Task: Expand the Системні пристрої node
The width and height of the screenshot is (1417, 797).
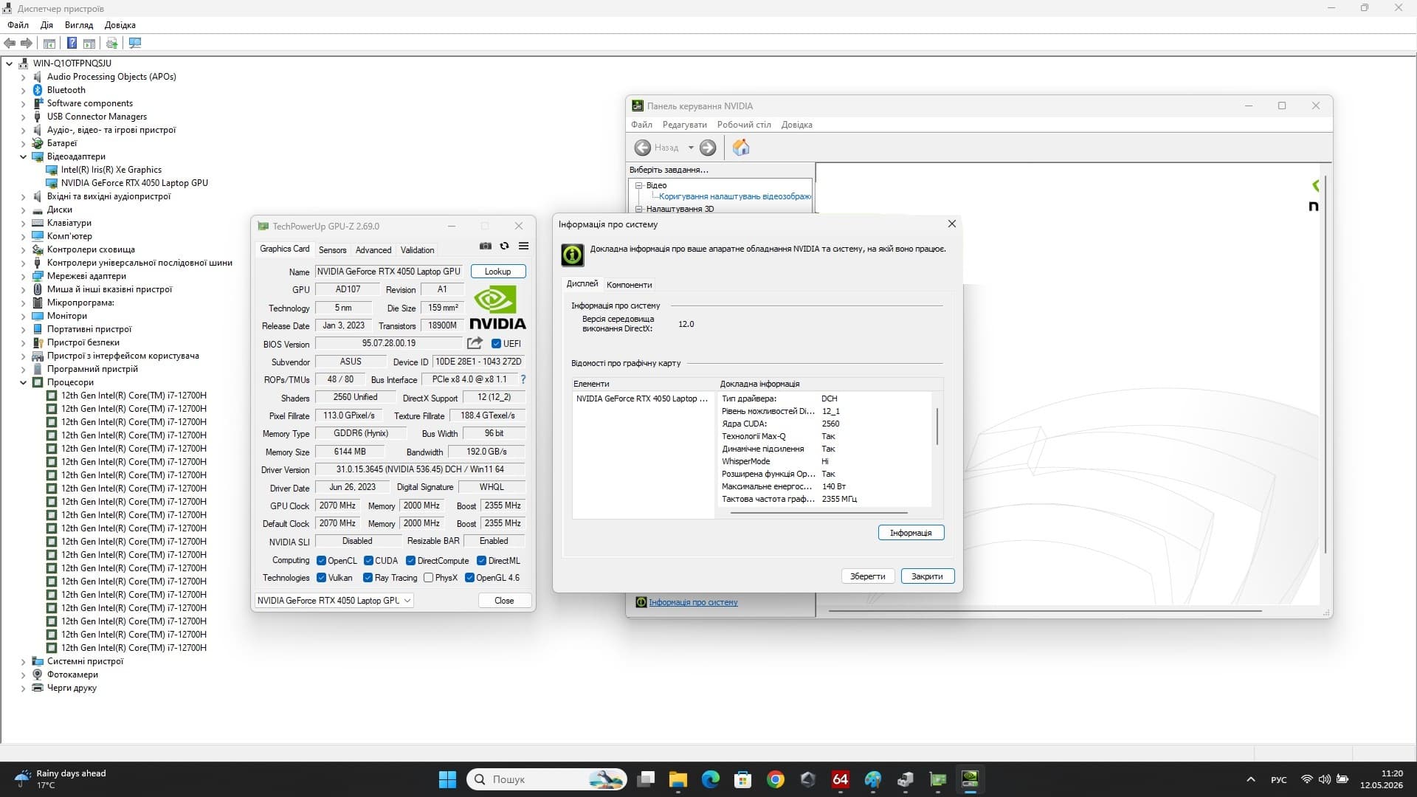Action: pos(23,661)
